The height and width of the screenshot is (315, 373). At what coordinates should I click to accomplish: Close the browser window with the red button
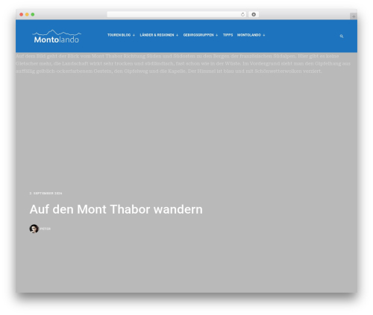(x=22, y=14)
